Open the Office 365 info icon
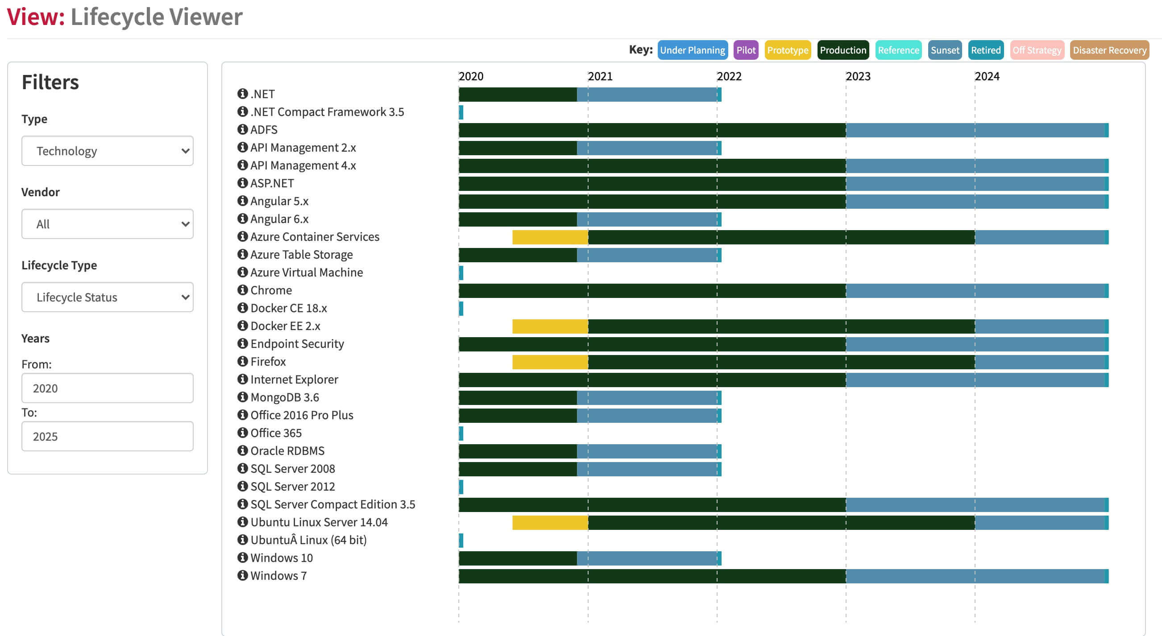This screenshot has width=1162, height=636. 243,433
